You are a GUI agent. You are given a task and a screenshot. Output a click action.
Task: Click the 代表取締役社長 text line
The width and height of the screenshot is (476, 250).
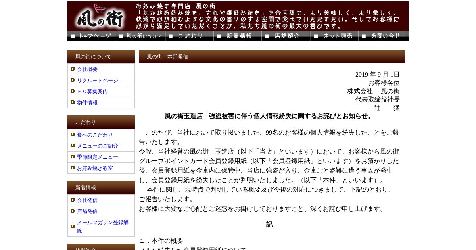tap(378, 100)
